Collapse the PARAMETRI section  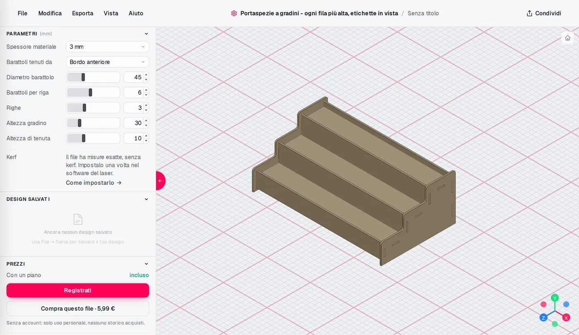146,34
